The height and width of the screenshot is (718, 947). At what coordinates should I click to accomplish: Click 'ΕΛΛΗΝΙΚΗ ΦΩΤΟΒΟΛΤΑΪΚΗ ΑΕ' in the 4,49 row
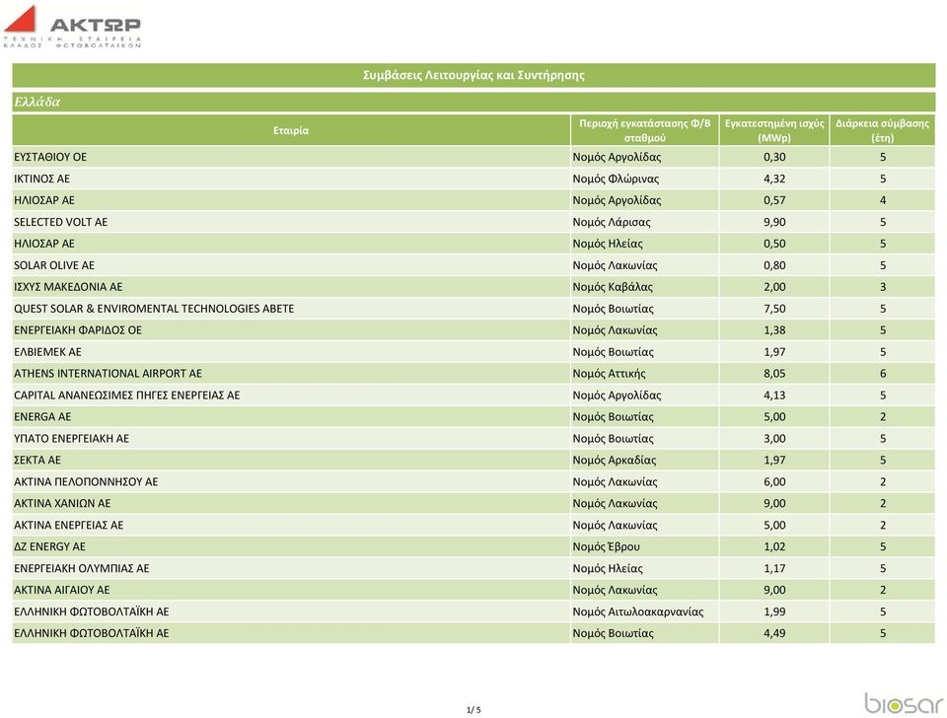[91, 633]
